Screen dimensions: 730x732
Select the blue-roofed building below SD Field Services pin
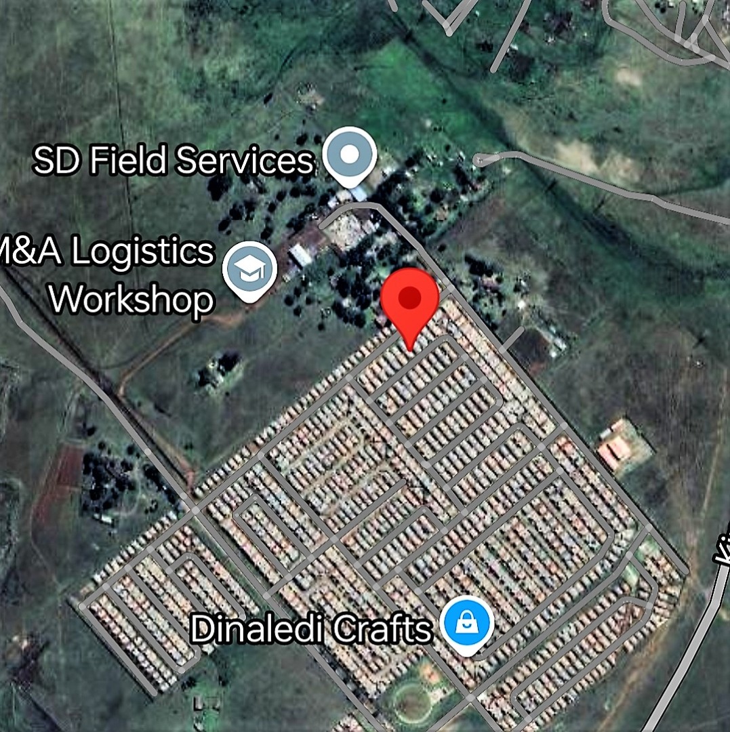[359, 193]
